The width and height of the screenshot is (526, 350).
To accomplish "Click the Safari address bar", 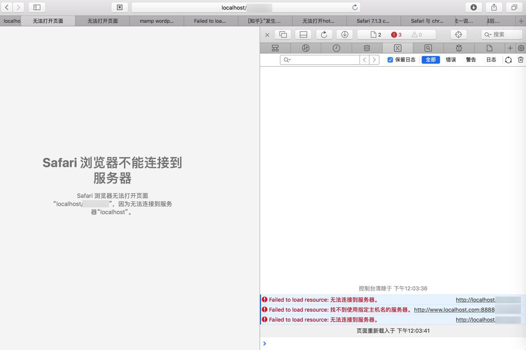I will click(x=246, y=7).
